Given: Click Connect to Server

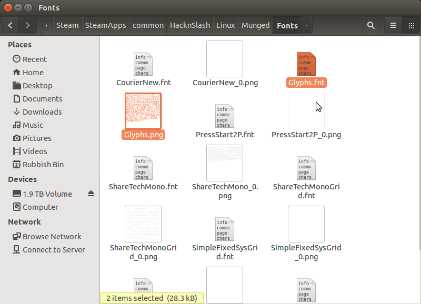Looking at the screenshot, I should click(x=54, y=250).
